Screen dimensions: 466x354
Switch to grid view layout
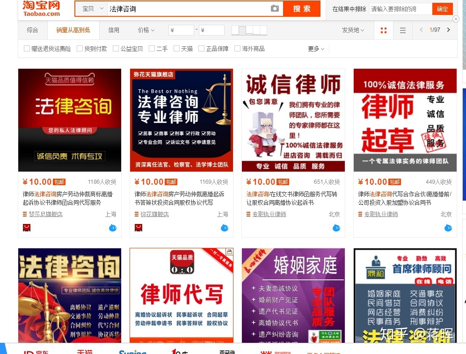(x=383, y=29)
